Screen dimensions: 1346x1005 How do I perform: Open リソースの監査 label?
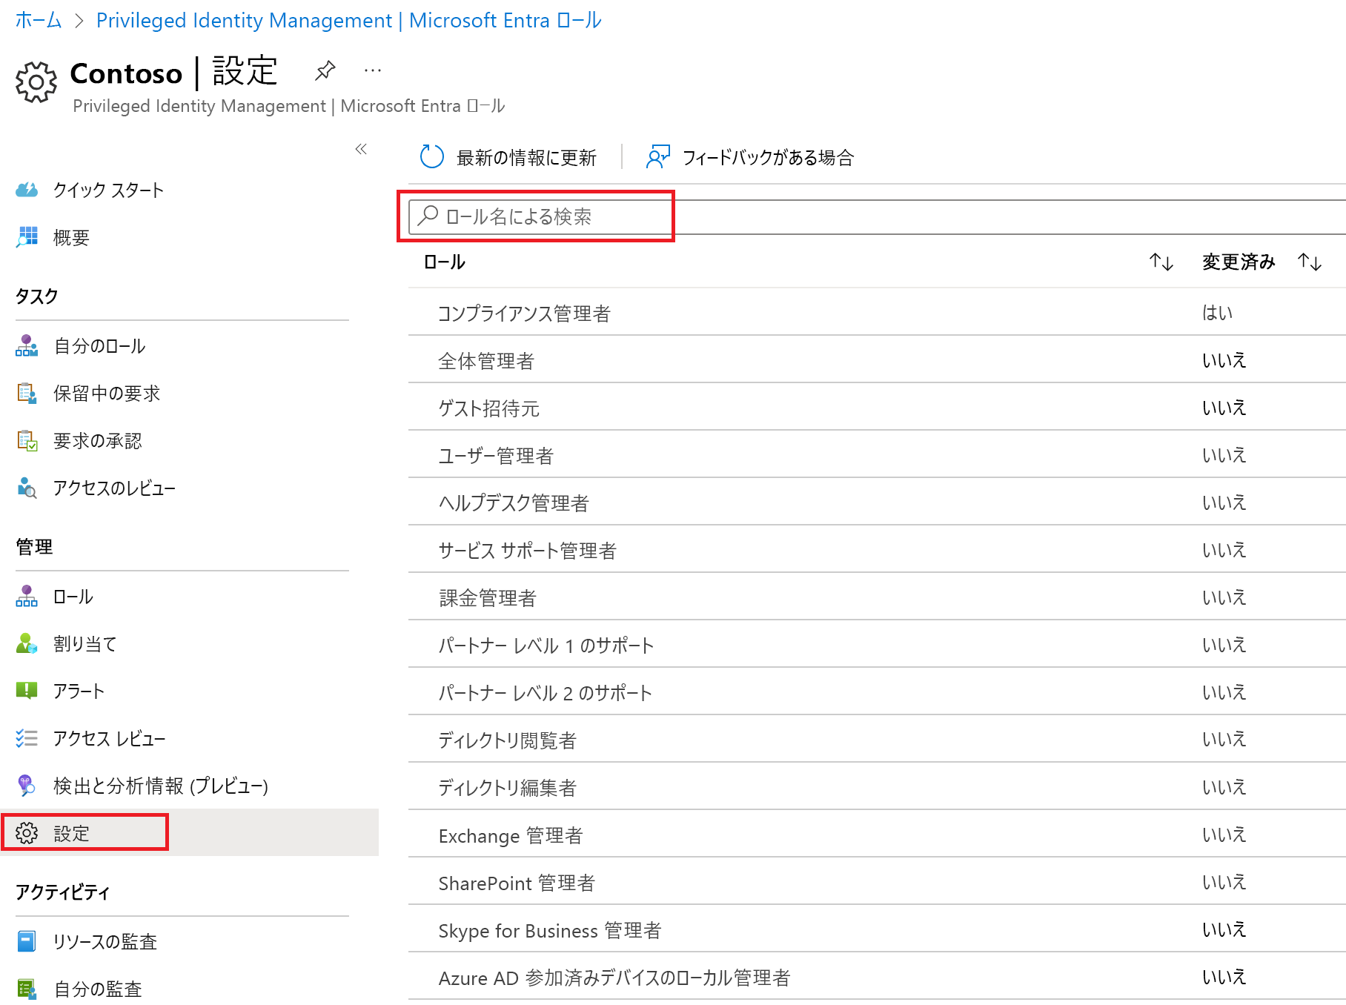coord(105,941)
